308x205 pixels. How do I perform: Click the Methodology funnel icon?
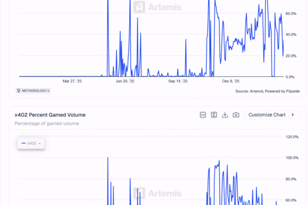tap(19, 91)
